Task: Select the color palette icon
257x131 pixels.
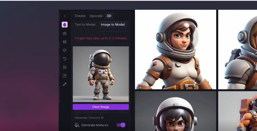Action: coord(65,50)
